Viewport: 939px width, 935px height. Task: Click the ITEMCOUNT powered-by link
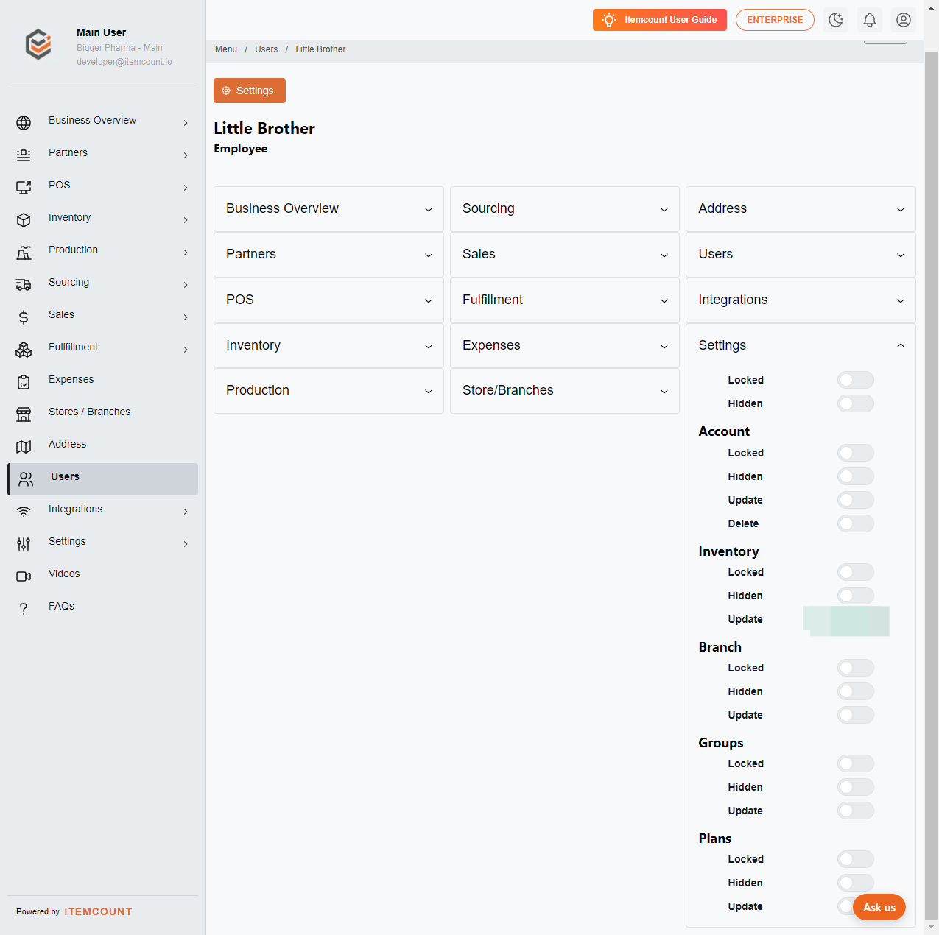click(x=98, y=911)
